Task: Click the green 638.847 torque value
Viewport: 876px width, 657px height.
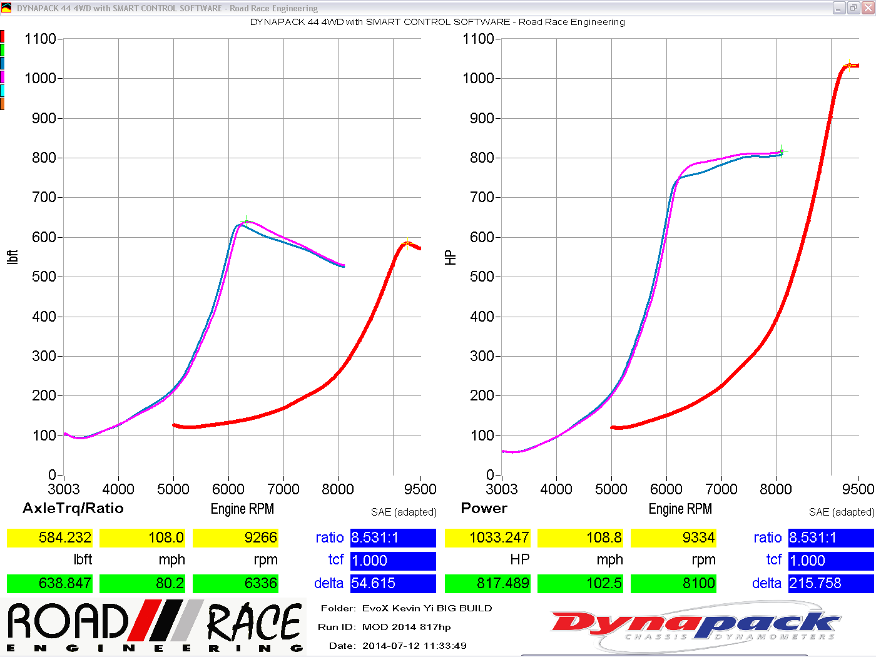Action: pos(49,583)
